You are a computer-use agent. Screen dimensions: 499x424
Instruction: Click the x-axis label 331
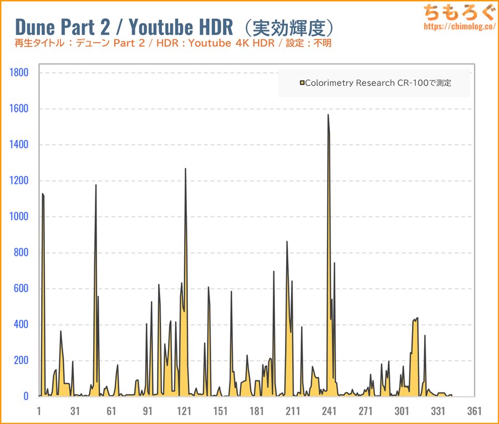click(x=438, y=411)
